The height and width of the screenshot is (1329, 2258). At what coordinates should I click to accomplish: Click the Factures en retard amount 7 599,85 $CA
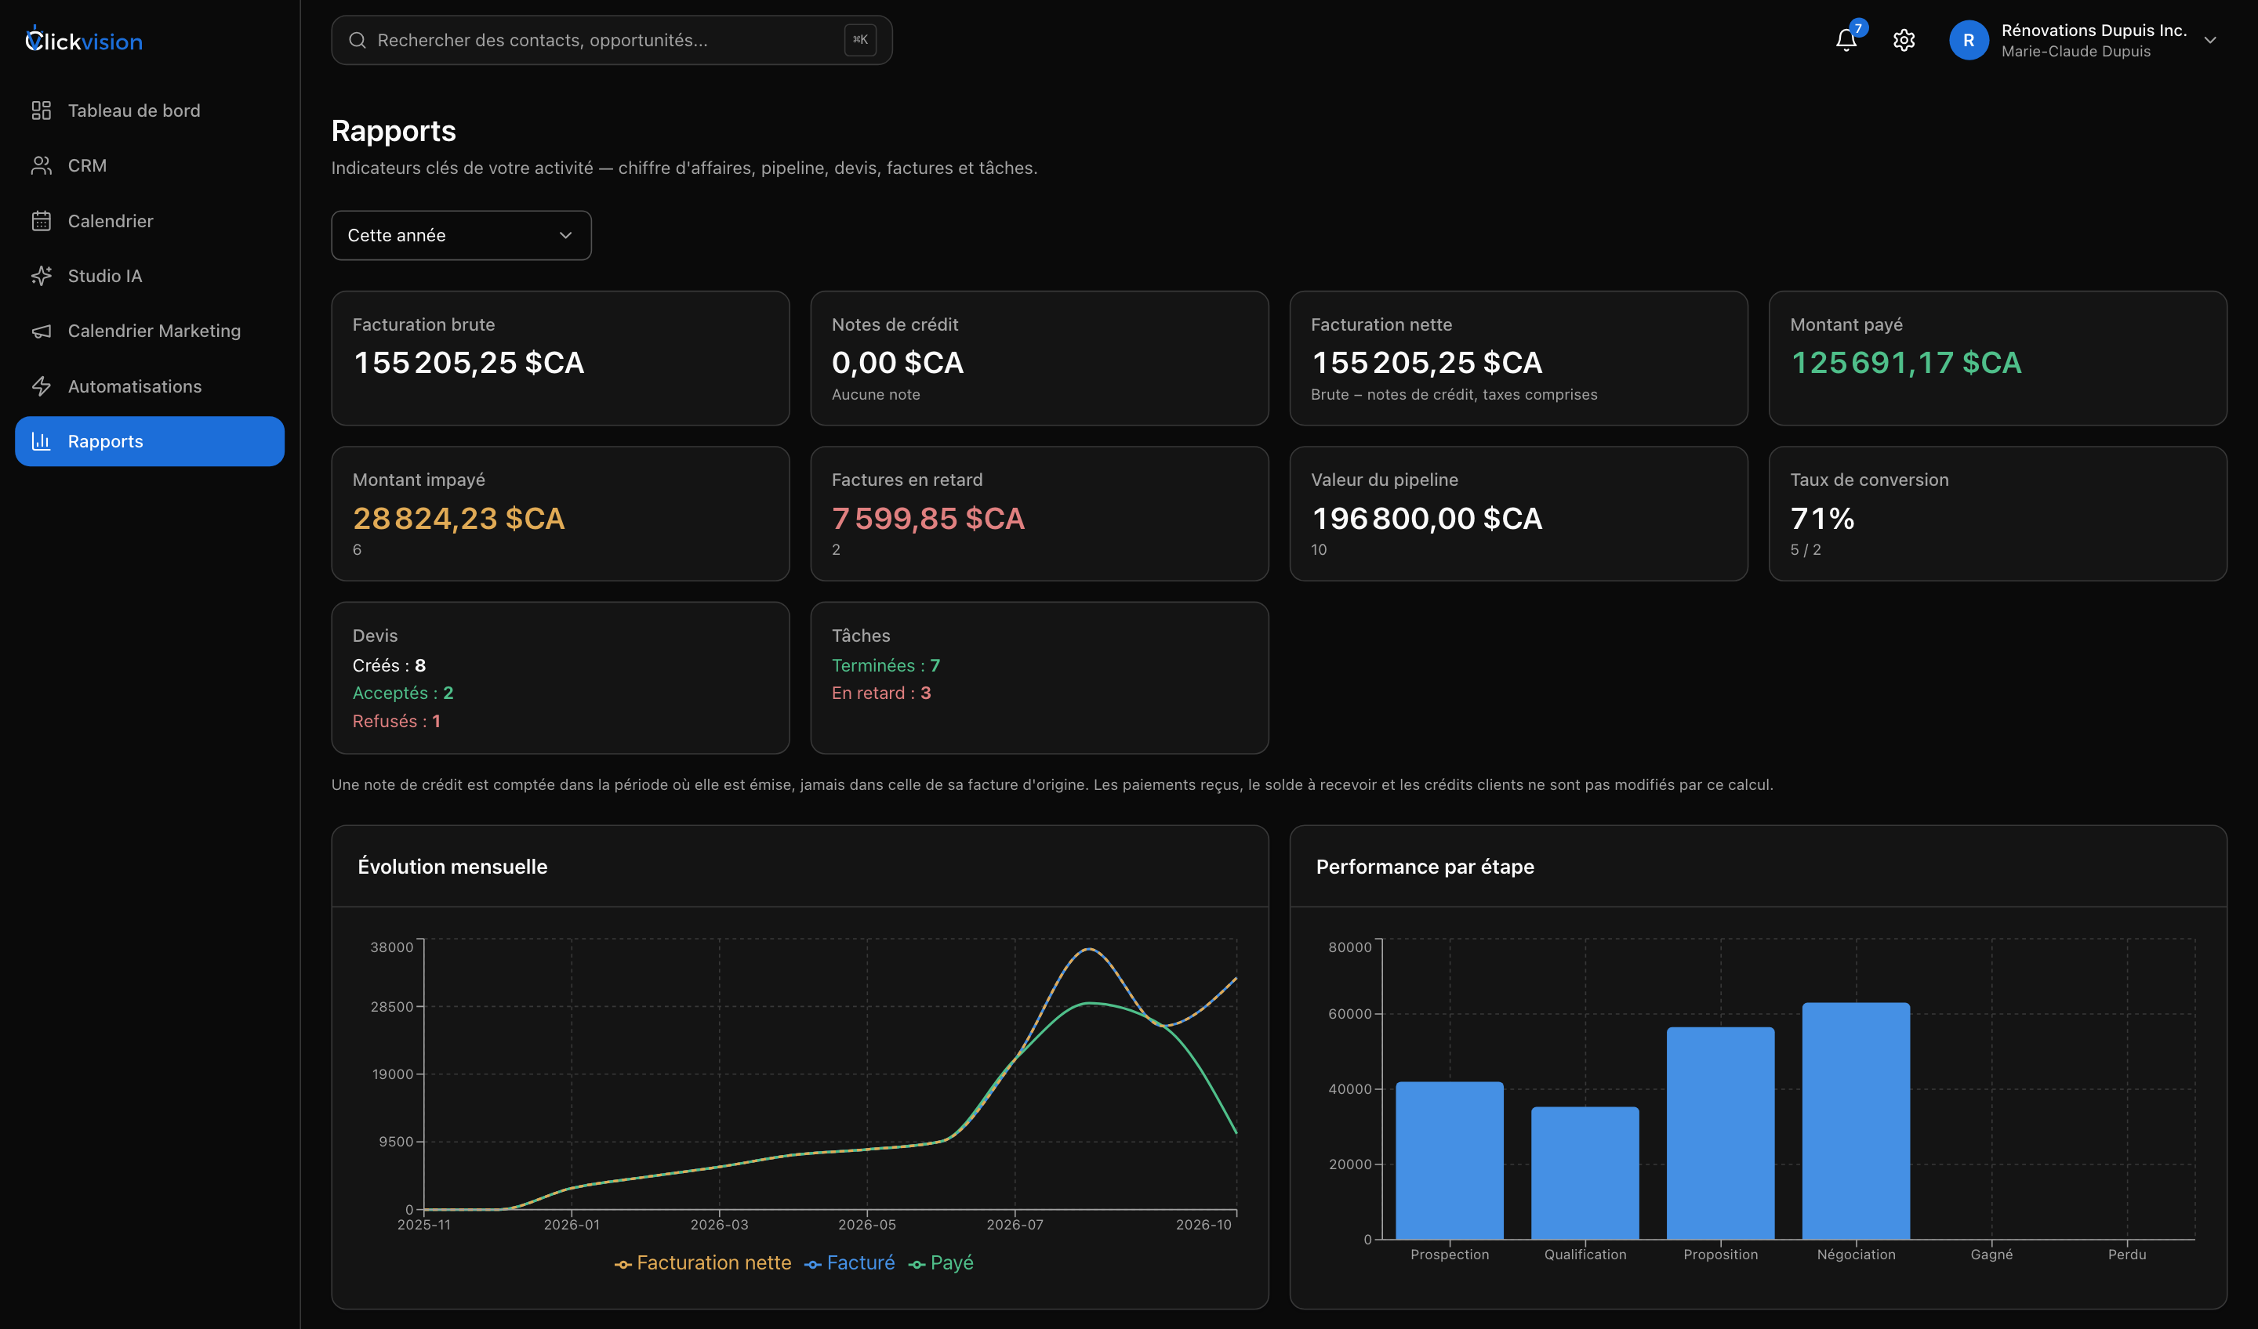tap(928, 519)
